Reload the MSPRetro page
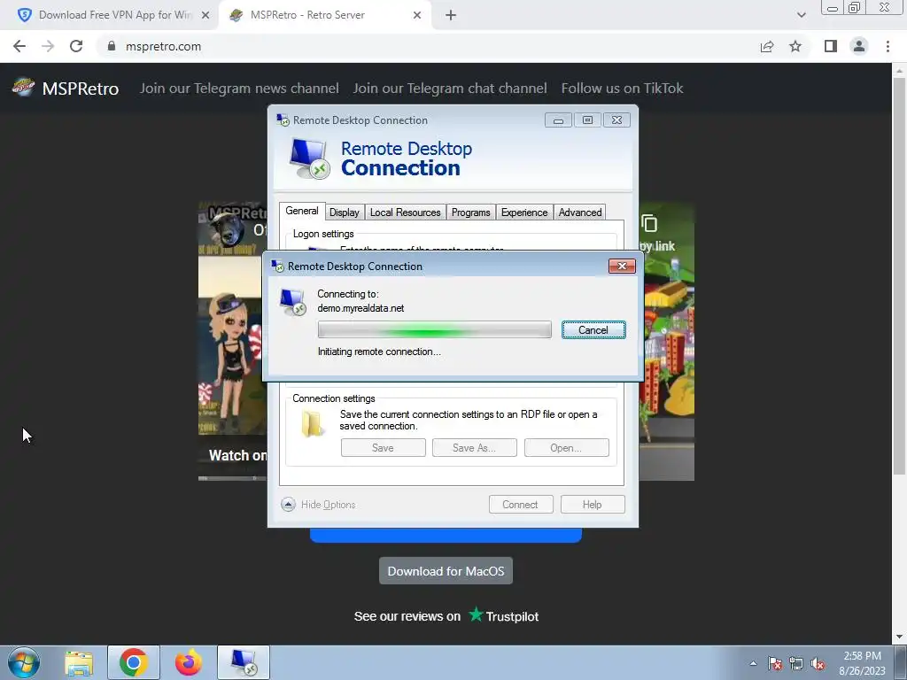The image size is (907, 680). pyautogui.click(x=76, y=46)
